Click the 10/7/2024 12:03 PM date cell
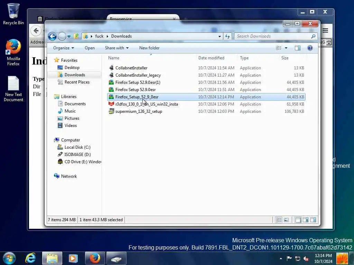Screen dimensions: 354x265 coord(216,111)
